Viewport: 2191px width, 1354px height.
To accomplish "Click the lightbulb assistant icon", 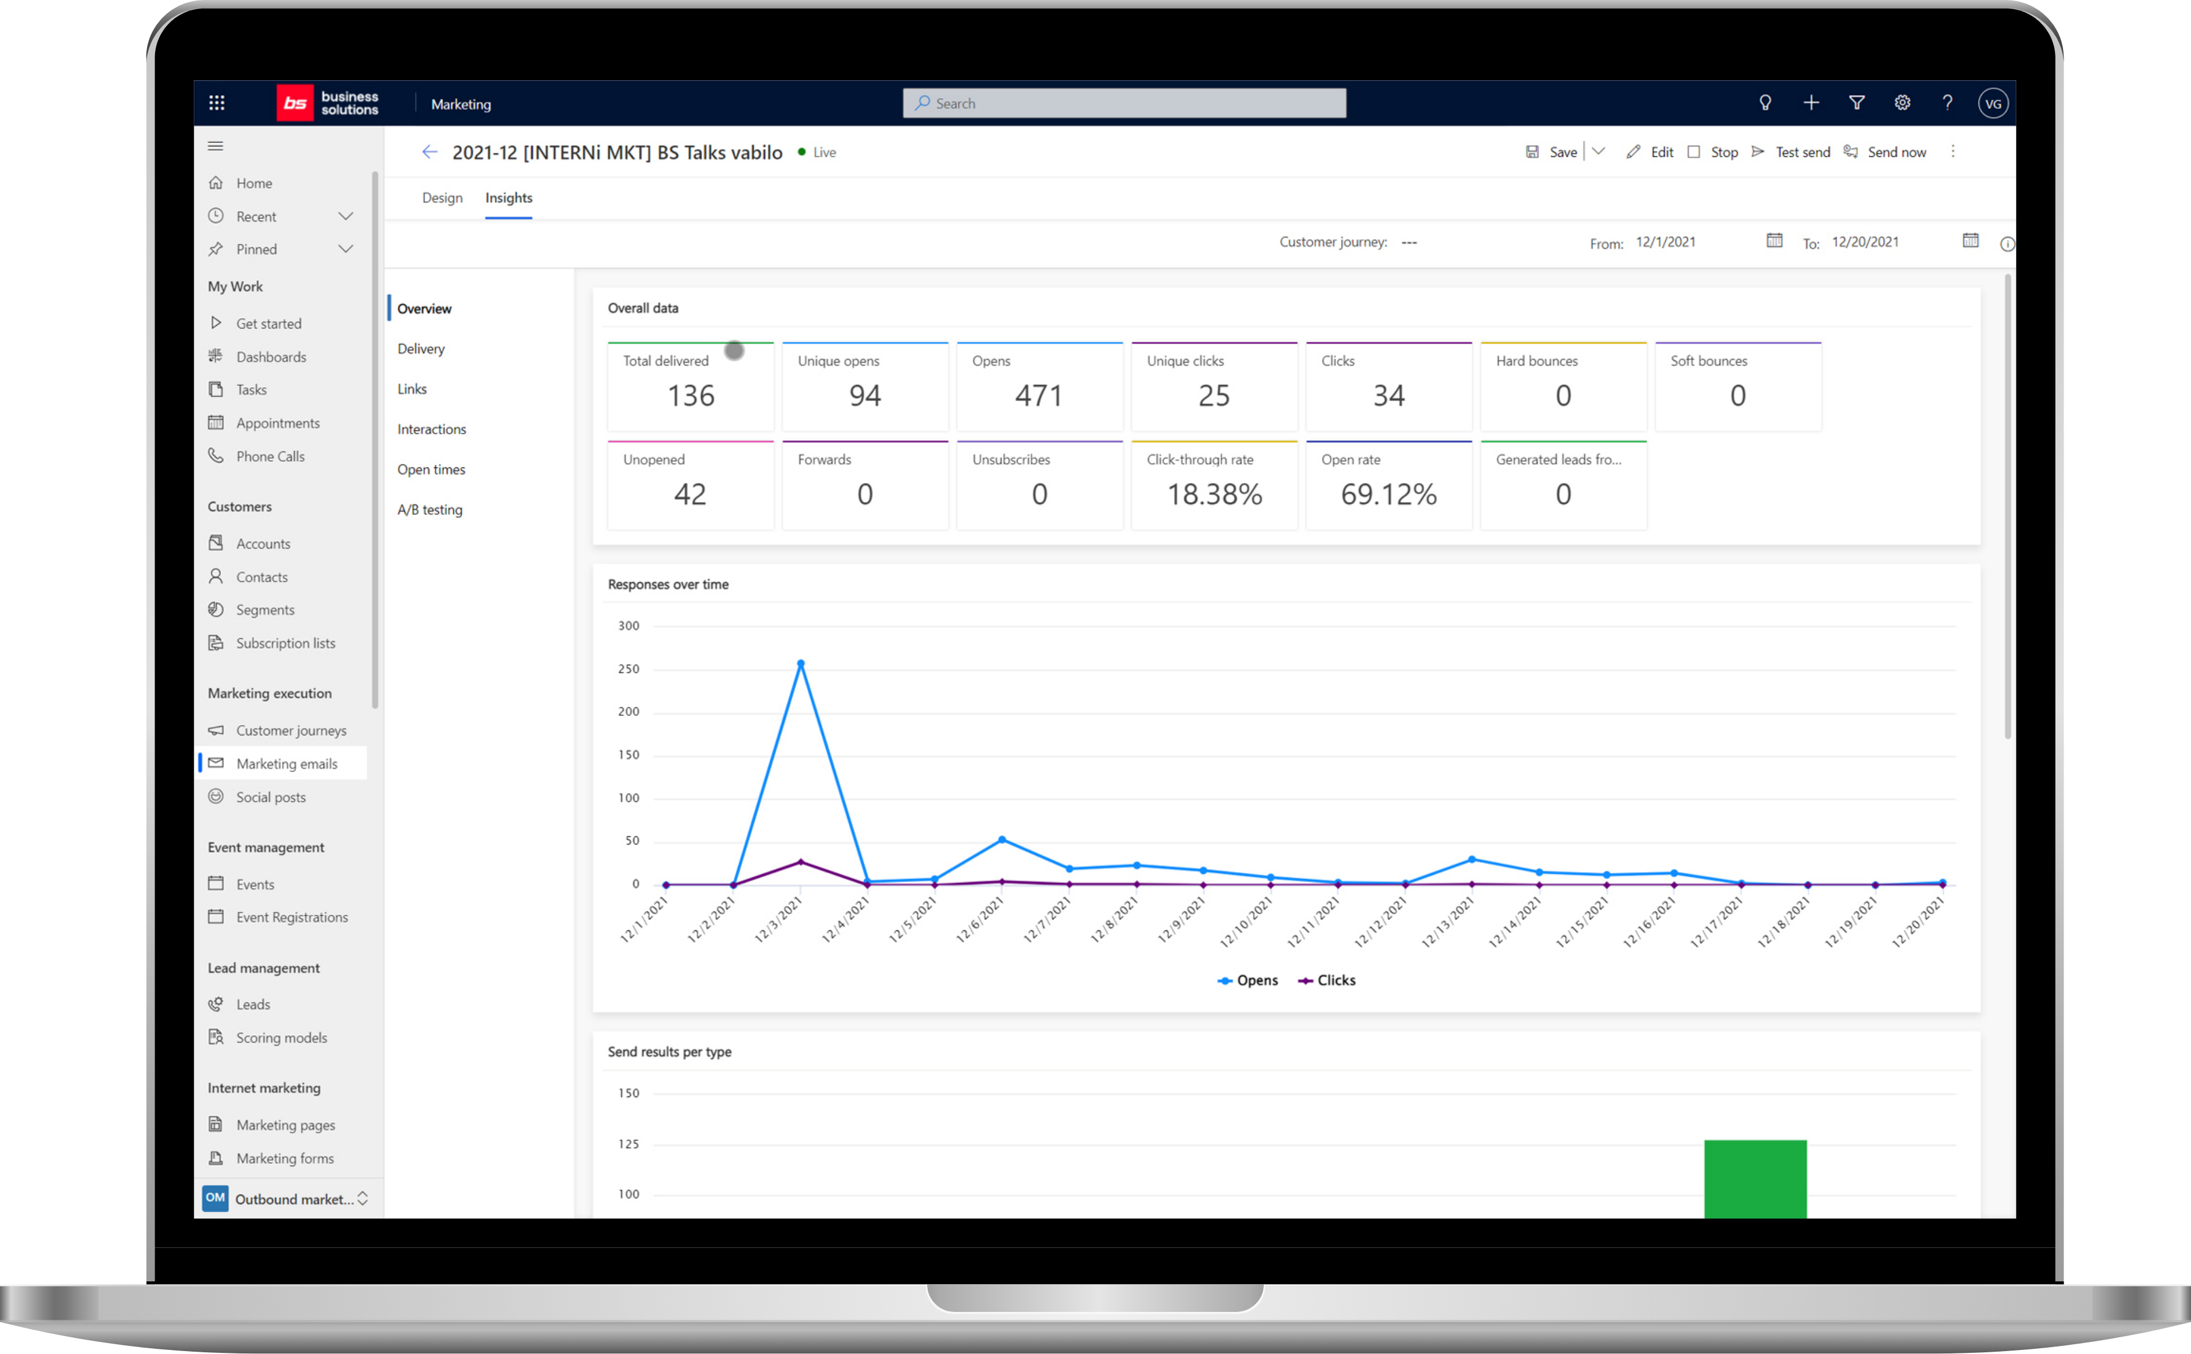I will pos(1765,103).
